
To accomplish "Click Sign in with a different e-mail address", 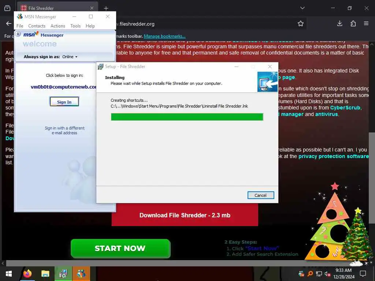I will 64,131.
